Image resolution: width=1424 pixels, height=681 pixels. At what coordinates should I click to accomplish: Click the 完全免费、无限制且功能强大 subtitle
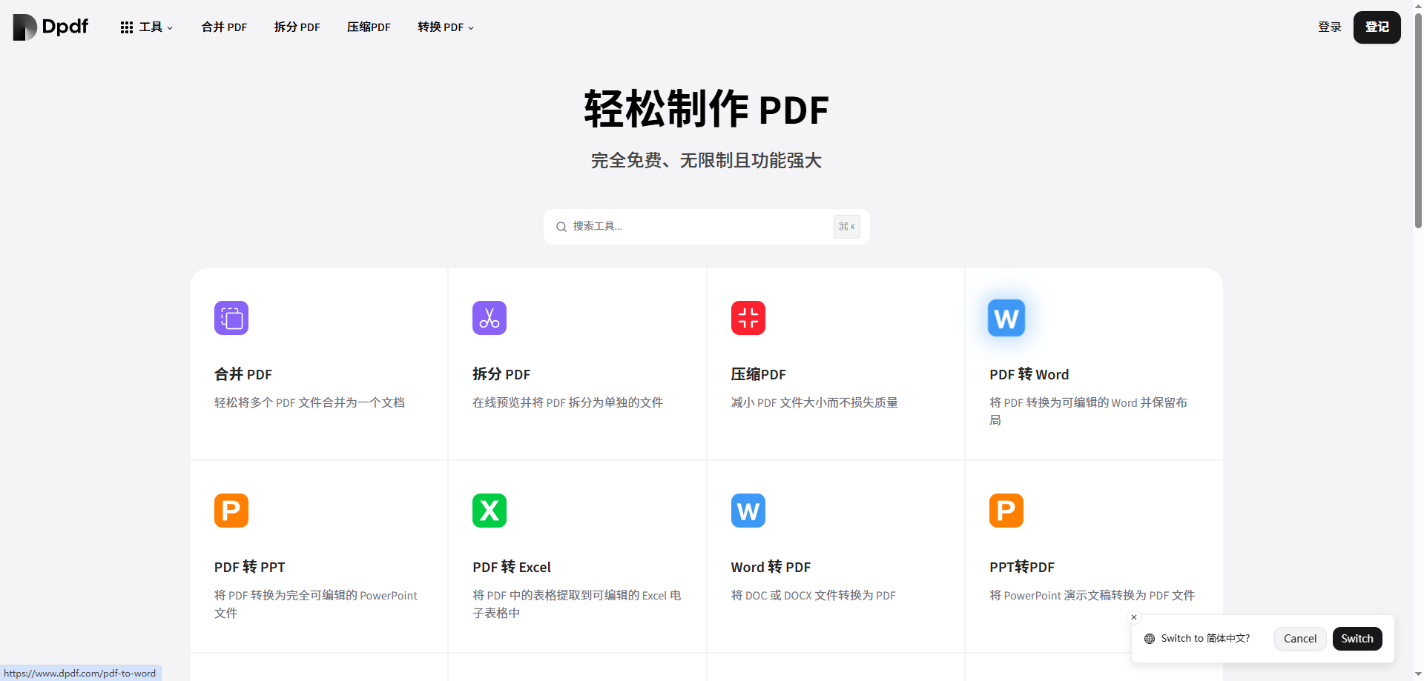point(706,161)
